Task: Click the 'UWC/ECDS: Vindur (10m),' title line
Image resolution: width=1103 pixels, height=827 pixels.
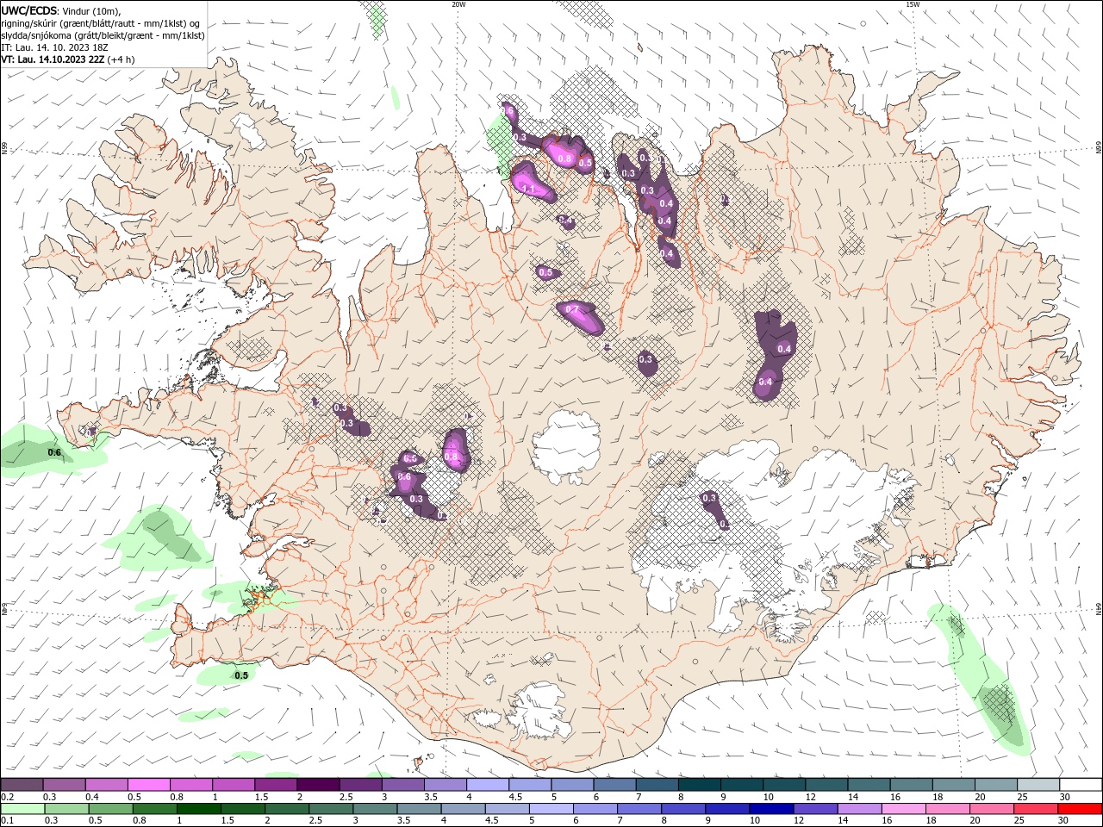Action: [61, 10]
